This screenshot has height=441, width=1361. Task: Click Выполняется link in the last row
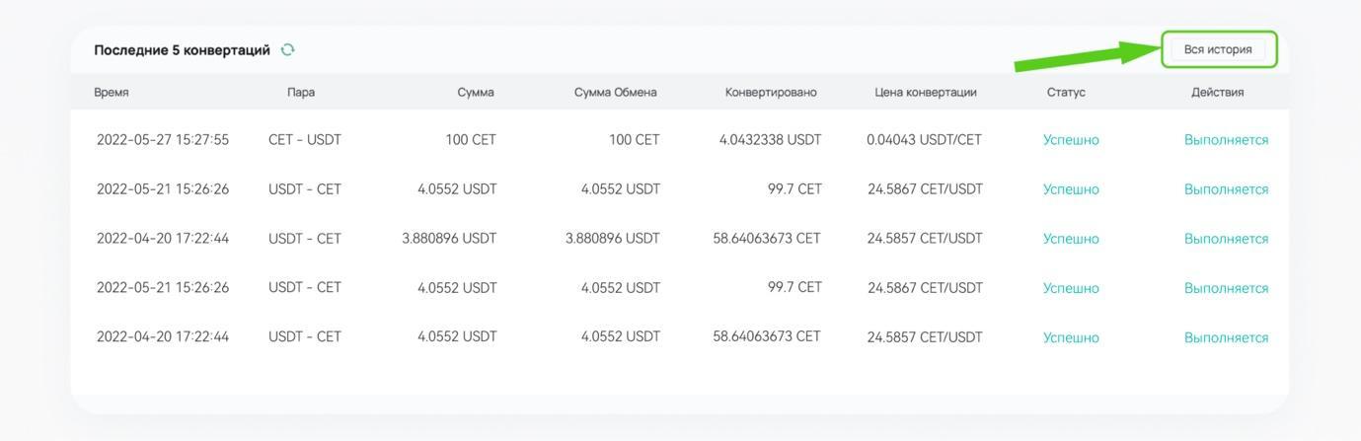click(1226, 337)
